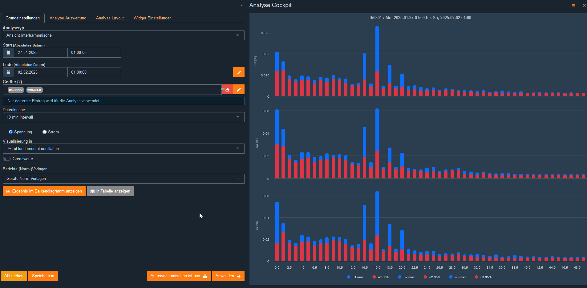The width and height of the screenshot is (587, 288).
Task: Click the pencil icon beside the Ende date
Action: click(239, 72)
